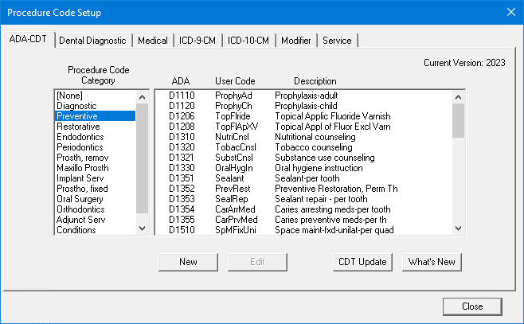524x324 pixels.
Task: Choose Endodontics in the category list
Action: tap(80, 137)
